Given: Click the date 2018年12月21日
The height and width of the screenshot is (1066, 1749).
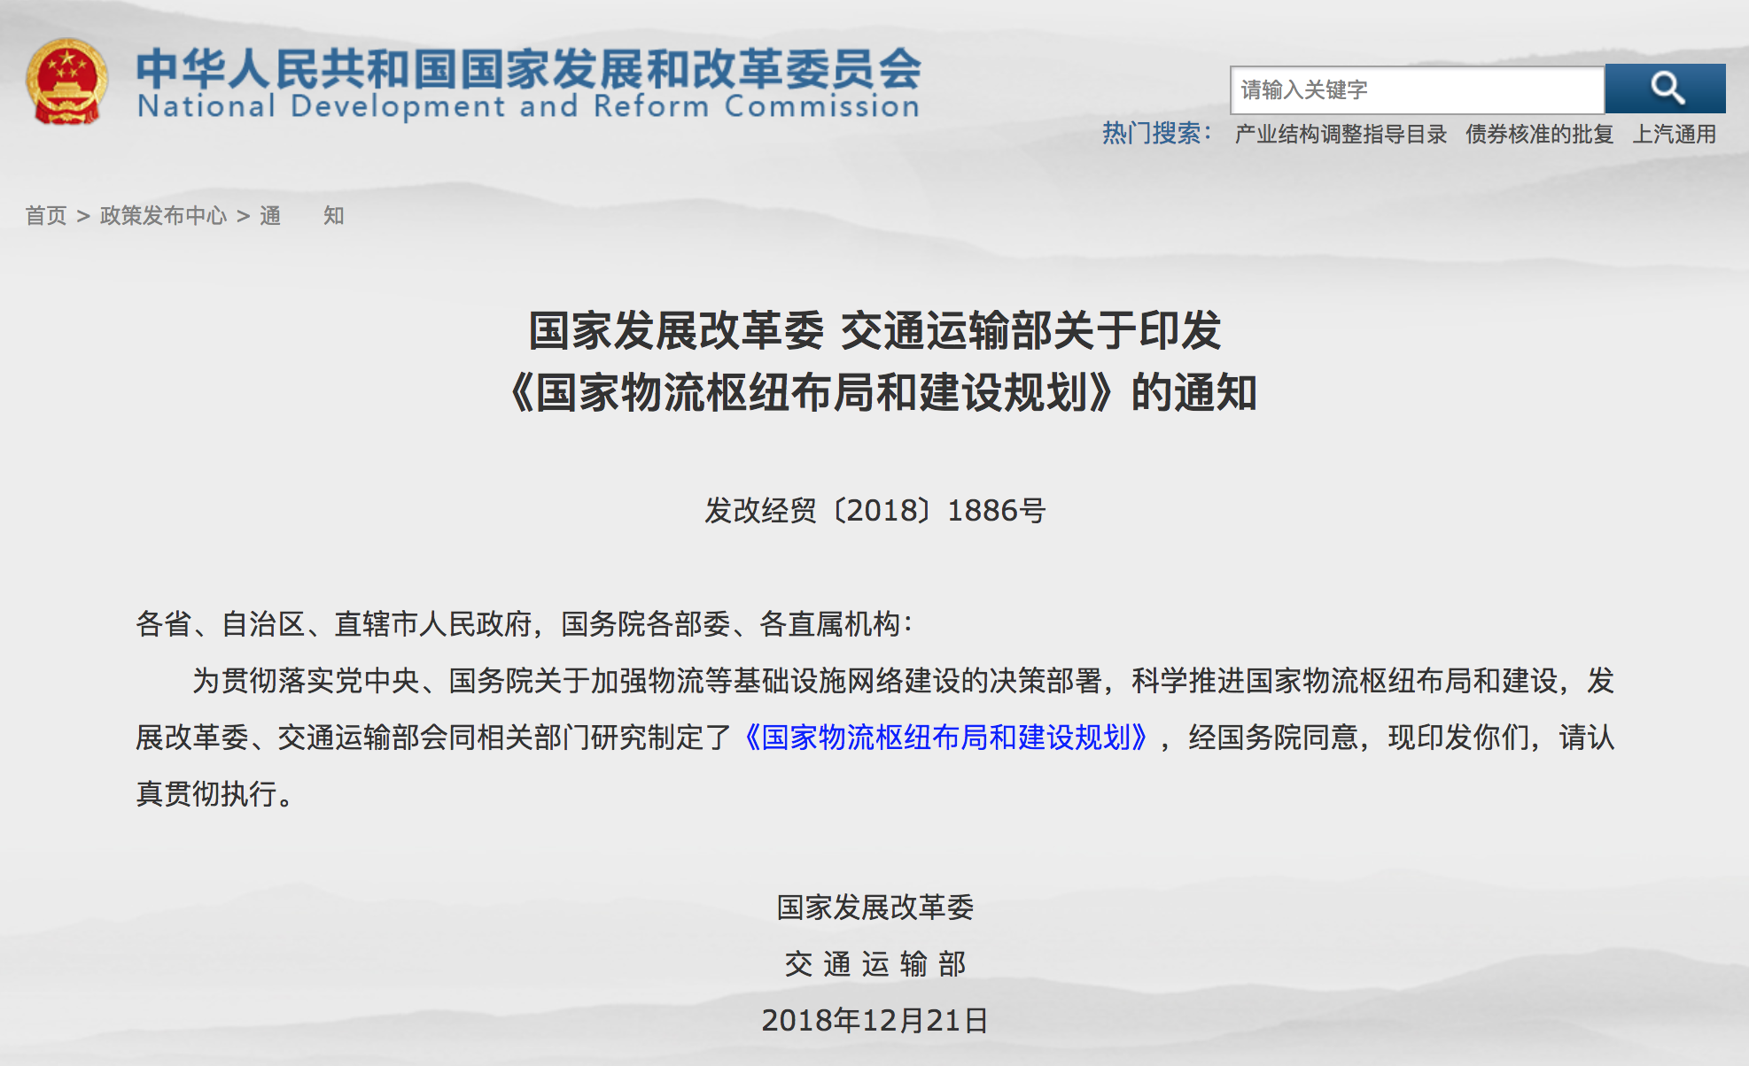Looking at the screenshot, I should coord(875,1021).
